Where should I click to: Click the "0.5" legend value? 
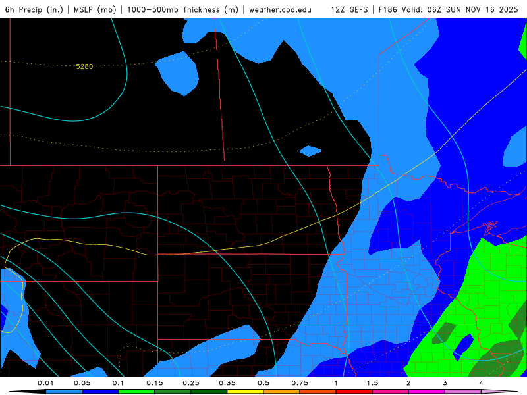[263, 383]
